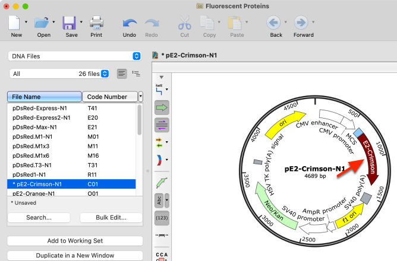The height and width of the screenshot is (261, 397).
Task: Open the Copy dropdown arrow
Action: coord(219,22)
